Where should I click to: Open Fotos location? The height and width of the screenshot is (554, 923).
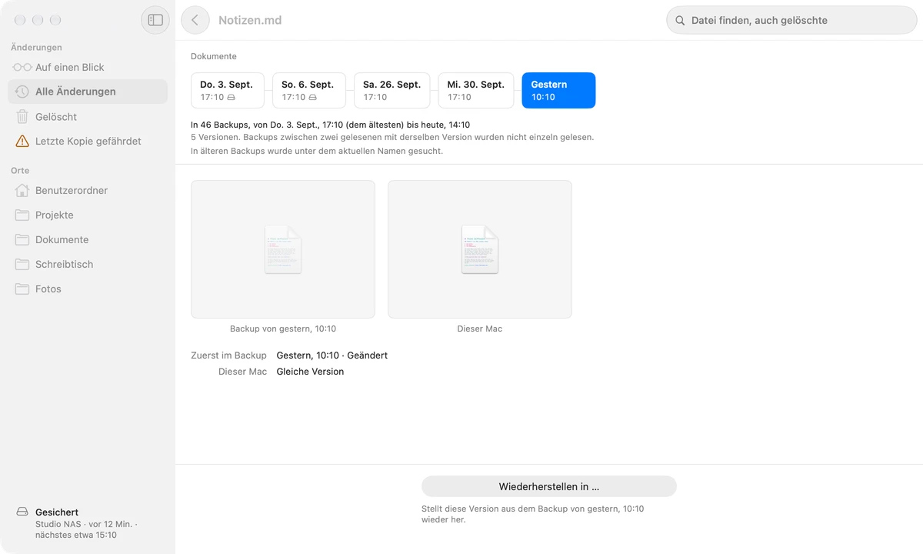click(x=88, y=289)
